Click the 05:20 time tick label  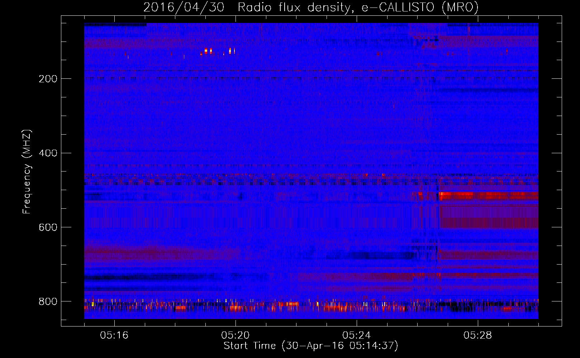(x=236, y=335)
